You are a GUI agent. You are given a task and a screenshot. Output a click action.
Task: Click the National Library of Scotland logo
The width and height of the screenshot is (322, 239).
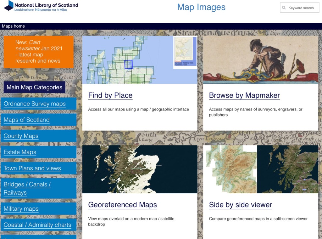[x=41, y=6]
